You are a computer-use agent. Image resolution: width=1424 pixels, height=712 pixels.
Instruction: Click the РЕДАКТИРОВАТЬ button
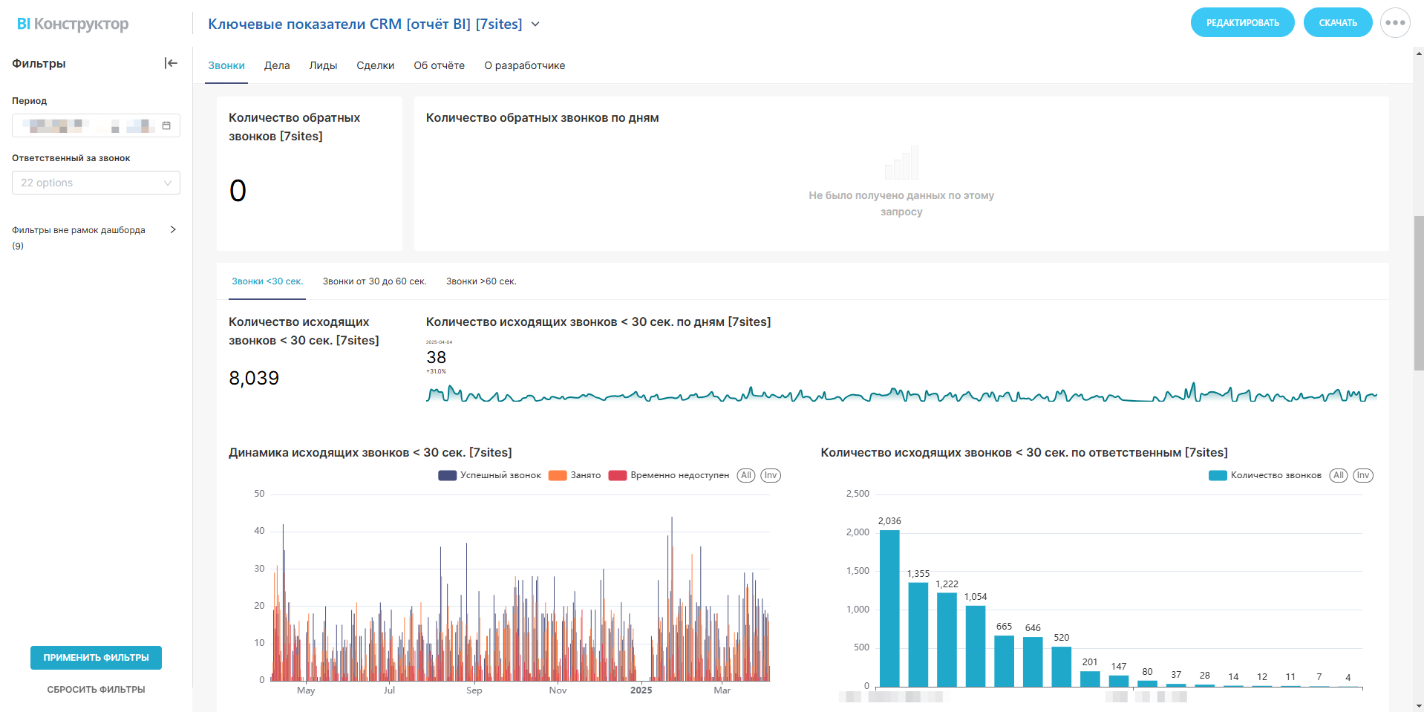pyautogui.click(x=1242, y=23)
